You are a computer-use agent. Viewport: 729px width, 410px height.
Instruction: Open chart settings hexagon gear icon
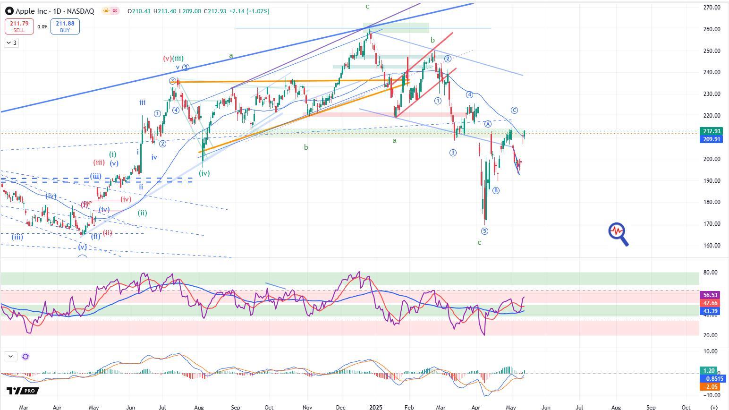tap(714, 407)
